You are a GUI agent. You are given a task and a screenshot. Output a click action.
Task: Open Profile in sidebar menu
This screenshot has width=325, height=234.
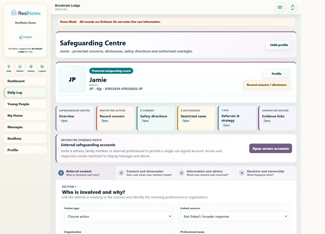point(25,150)
